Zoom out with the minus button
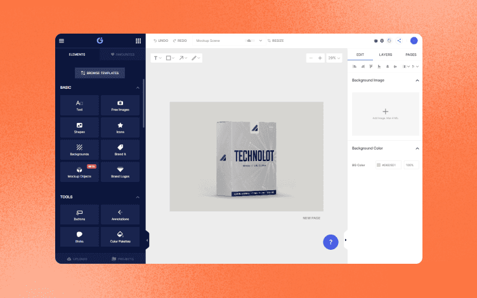 point(311,58)
